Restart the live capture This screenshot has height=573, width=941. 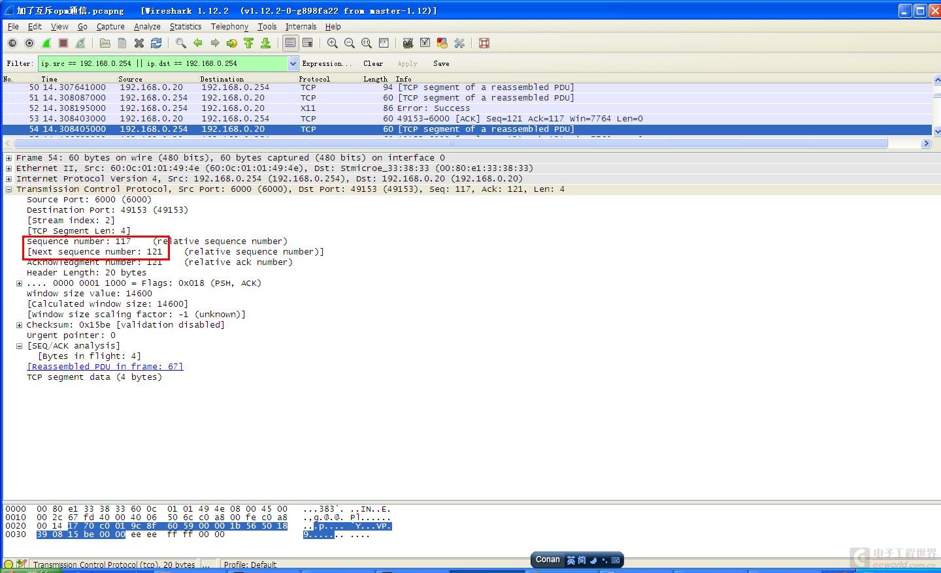pos(80,43)
